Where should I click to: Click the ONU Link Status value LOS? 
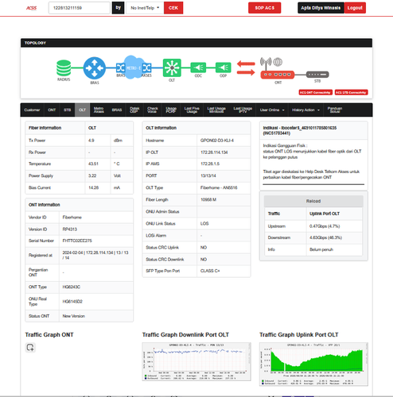pyautogui.click(x=204, y=224)
